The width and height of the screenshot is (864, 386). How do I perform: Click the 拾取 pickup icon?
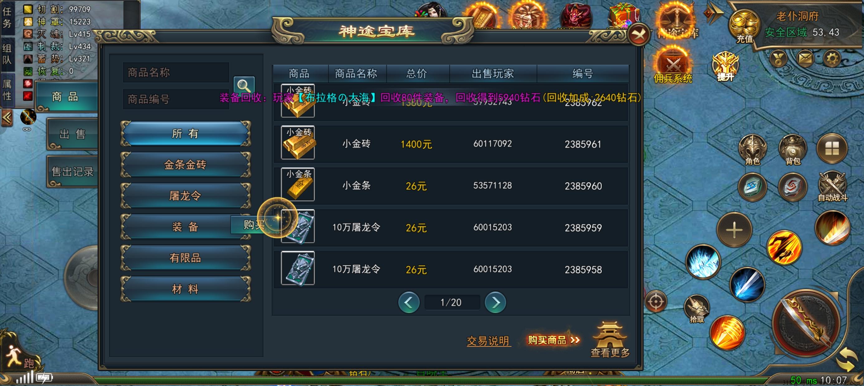tap(697, 309)
